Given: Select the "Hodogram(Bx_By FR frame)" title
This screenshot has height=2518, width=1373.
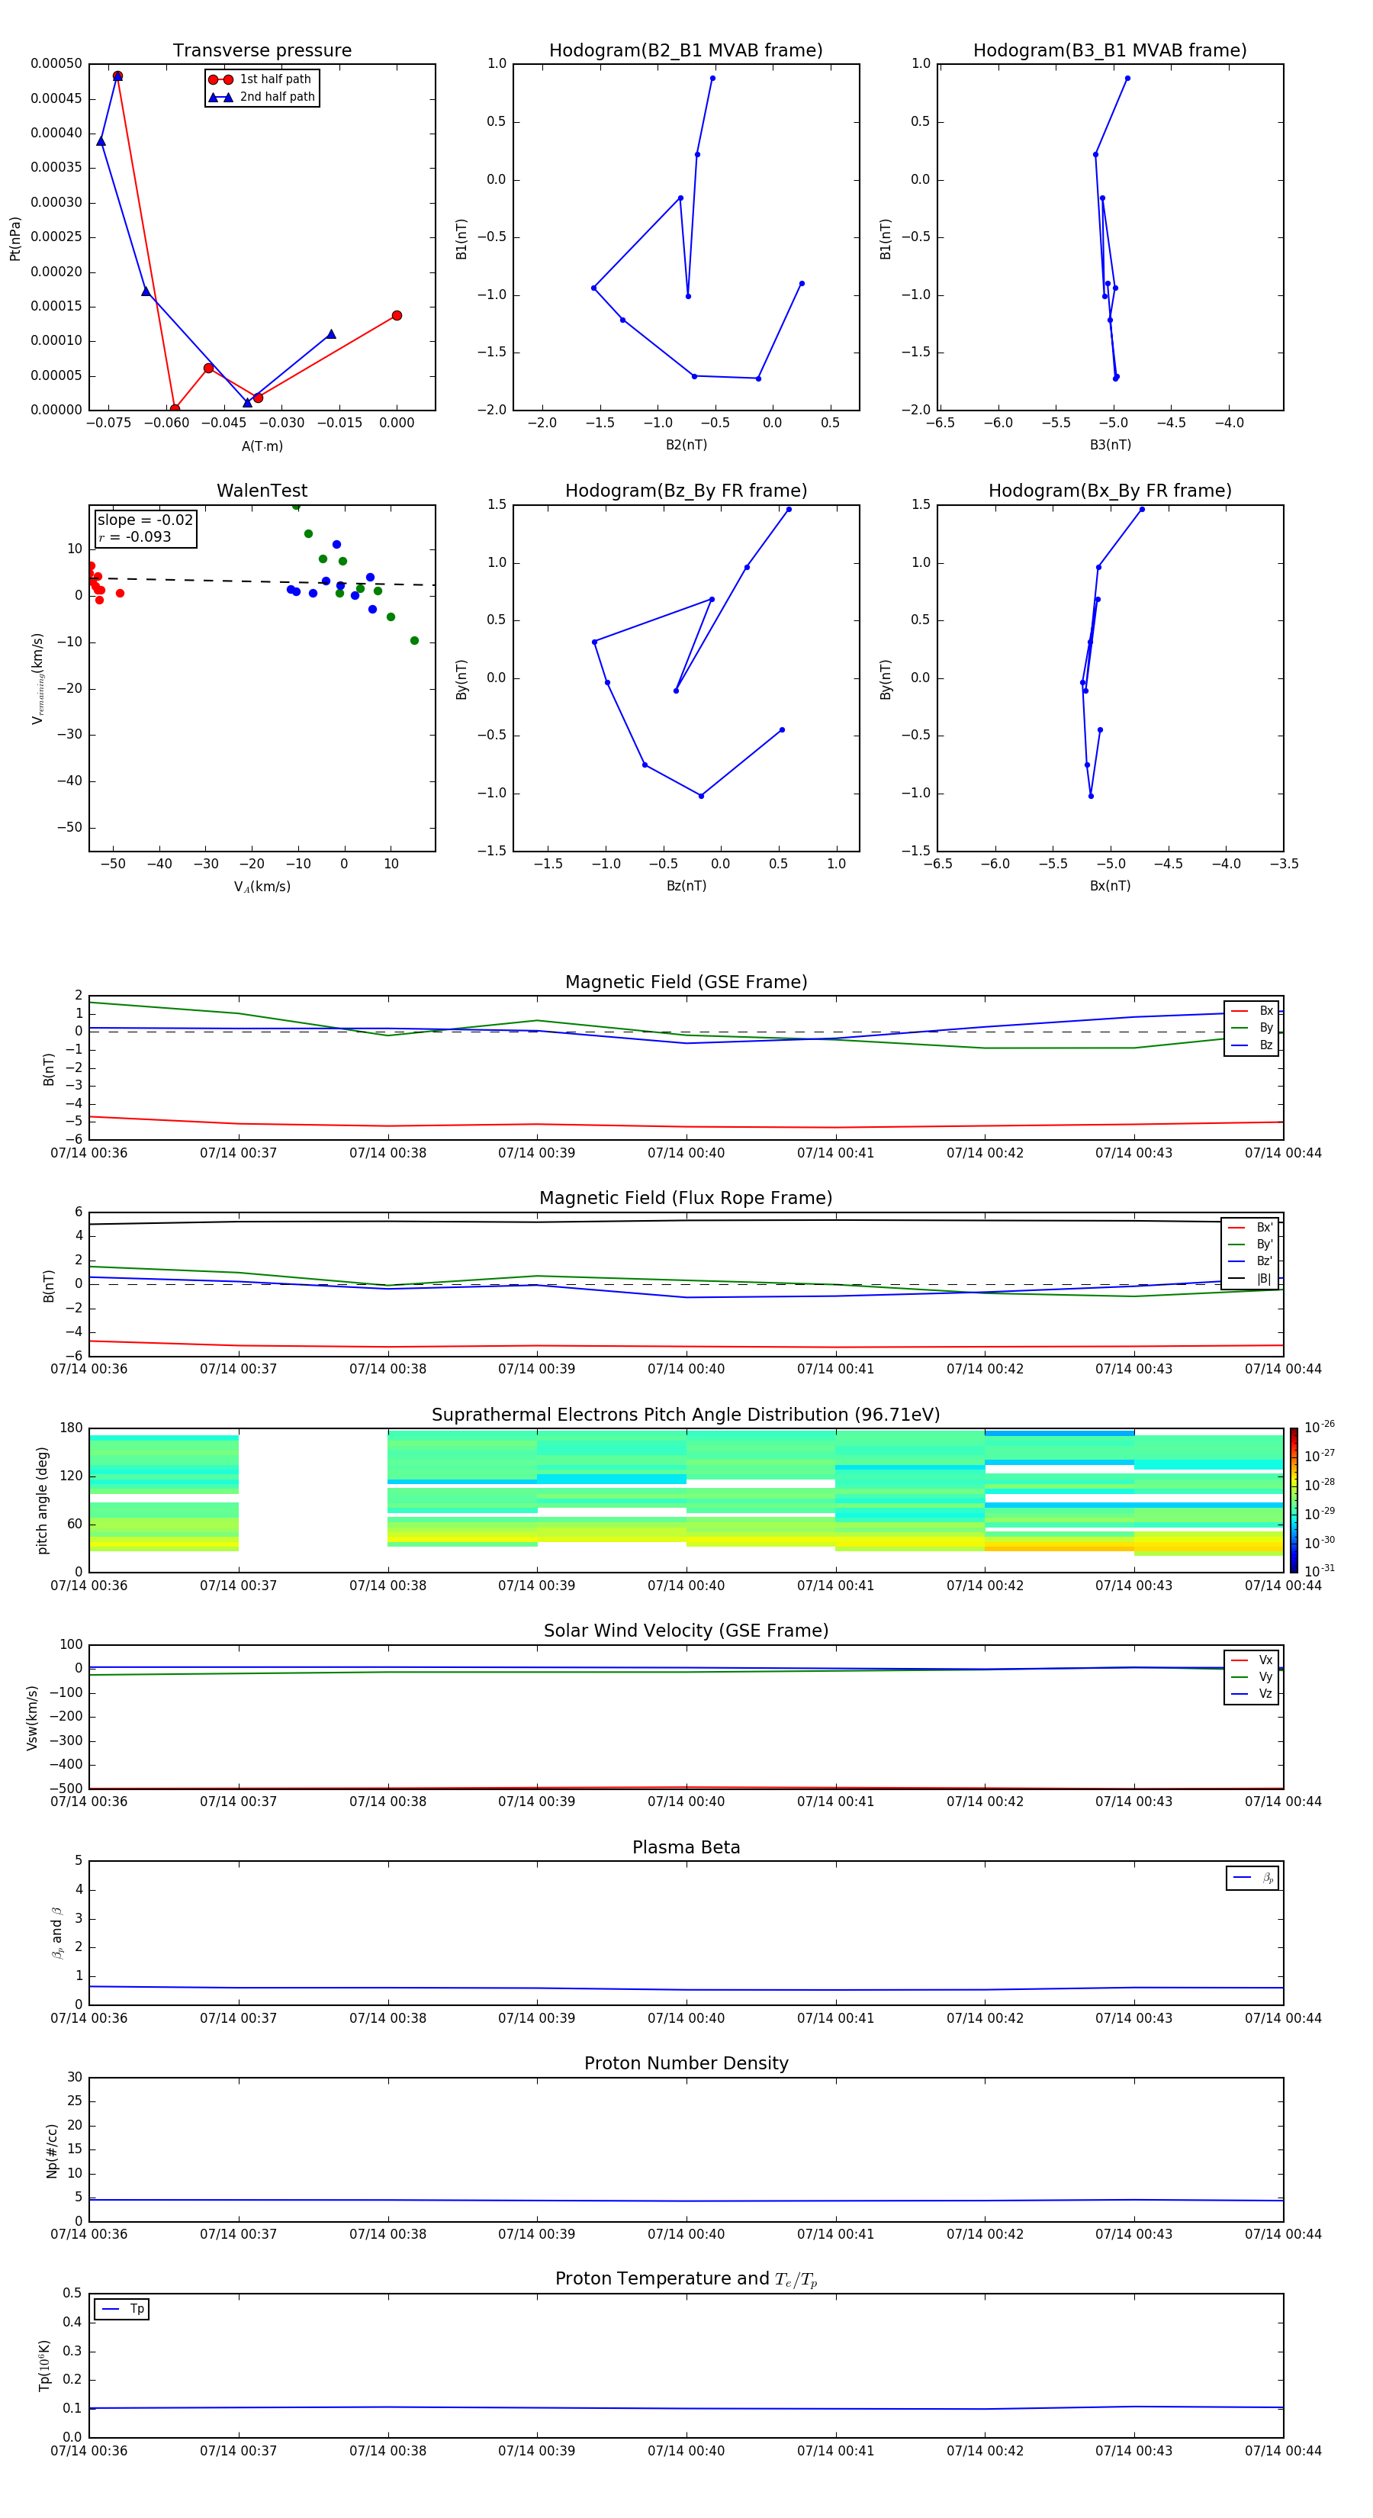Looking at the screenshot, I should tap(1110, 491).
